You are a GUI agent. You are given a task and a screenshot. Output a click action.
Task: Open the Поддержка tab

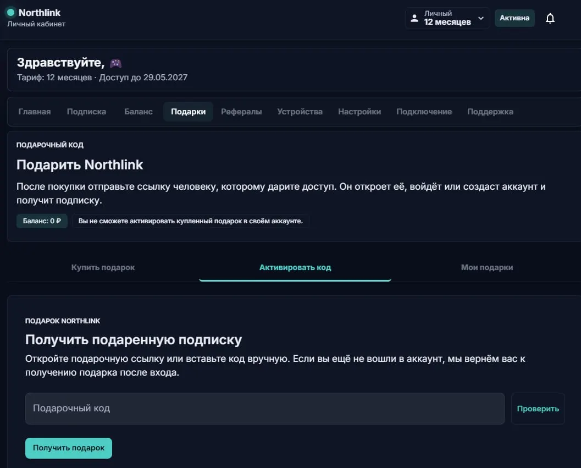[x=490, y=112]
